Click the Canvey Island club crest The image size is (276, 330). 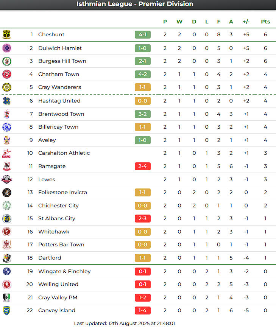point(7,311)
